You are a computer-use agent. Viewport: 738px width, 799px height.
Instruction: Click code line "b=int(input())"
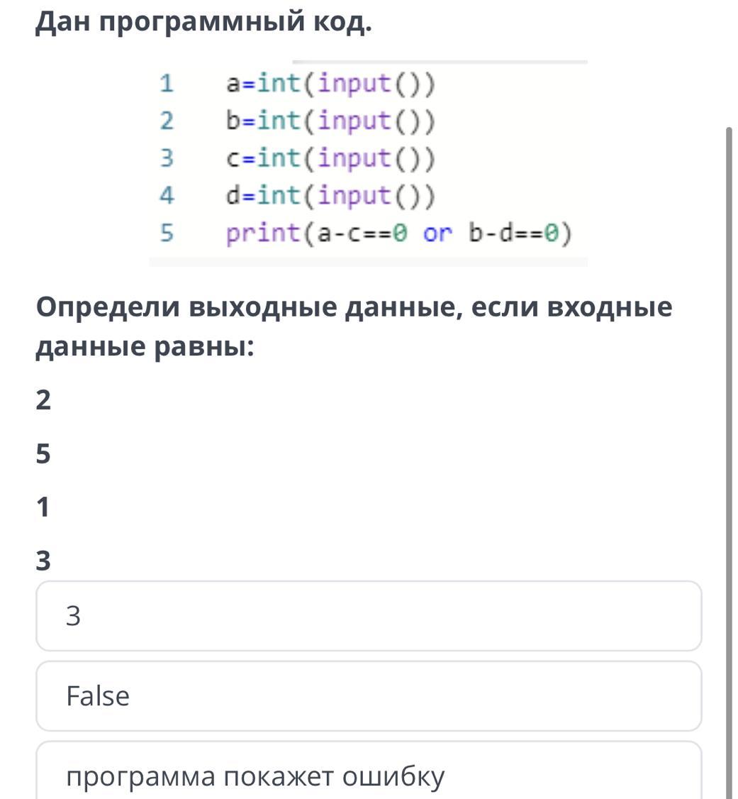click(330, 121)
